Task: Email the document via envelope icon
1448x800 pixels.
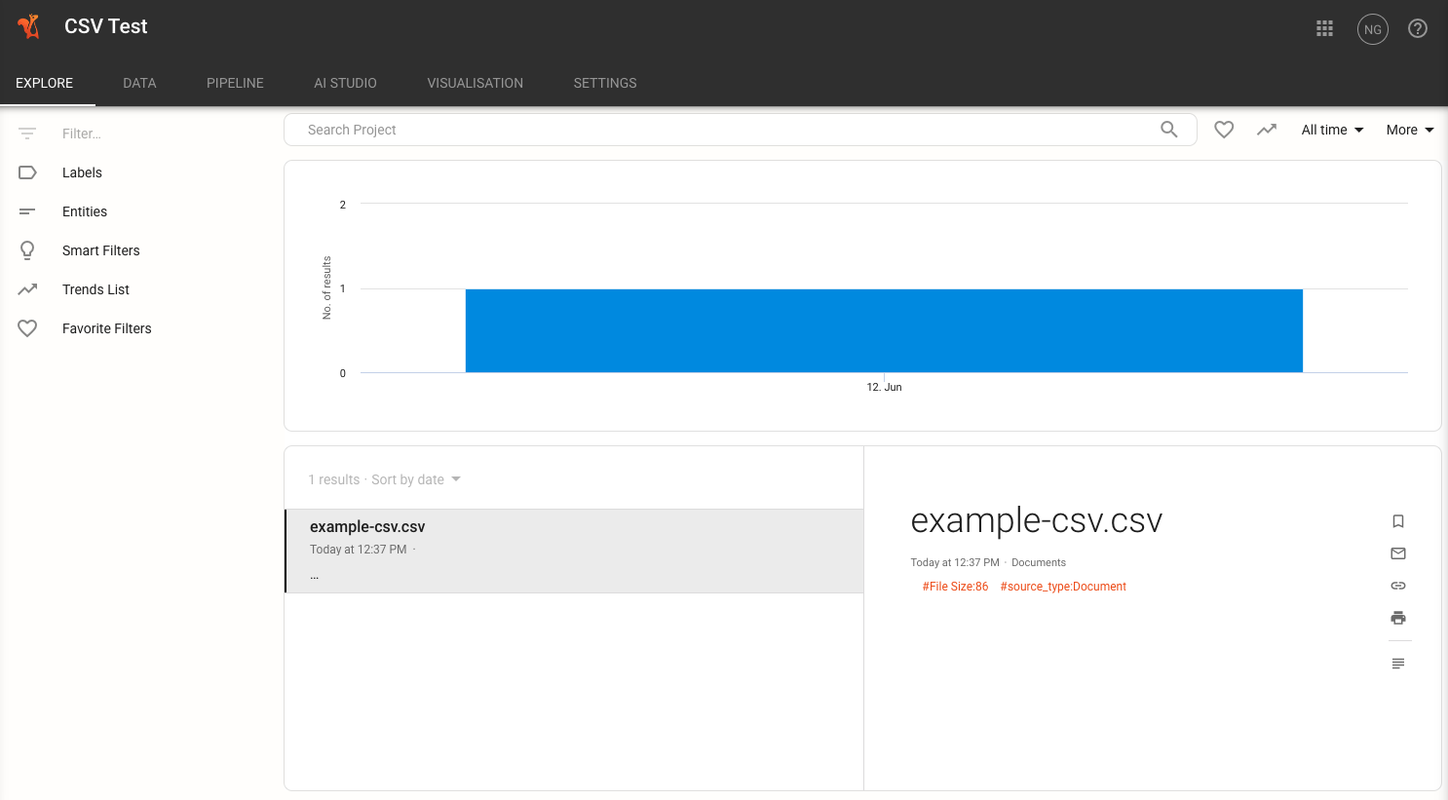Action: tap(1398, 553)
